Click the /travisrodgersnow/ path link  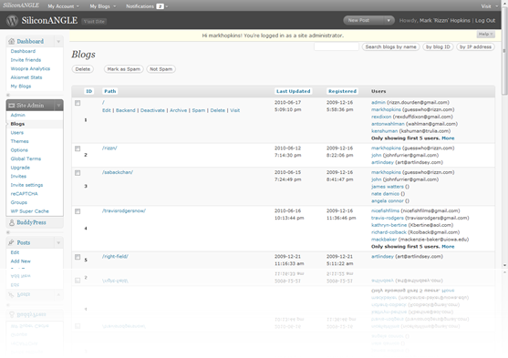(124, 210)
